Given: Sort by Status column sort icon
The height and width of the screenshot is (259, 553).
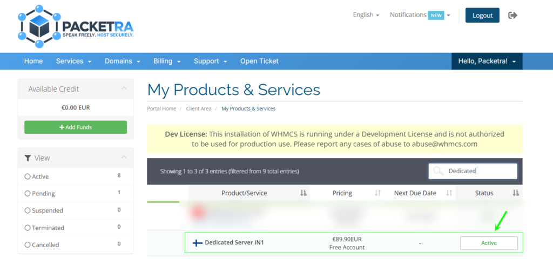Looking at the screenshot, I should click(516, 193).
